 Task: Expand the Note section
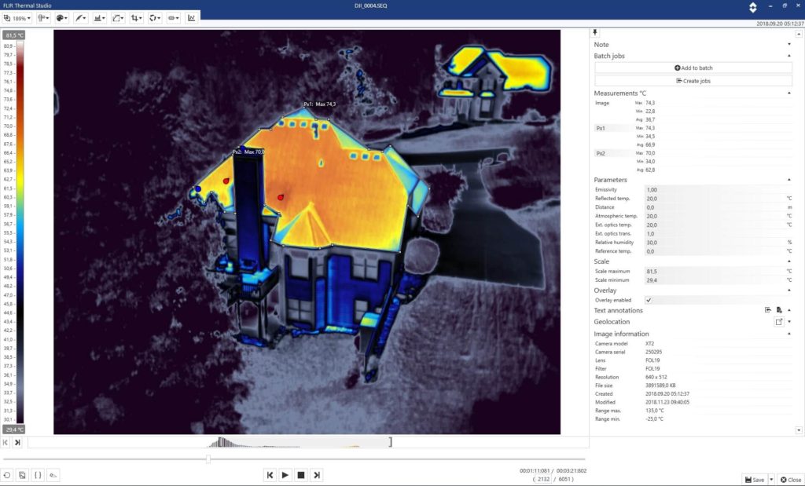coord(788,45)
